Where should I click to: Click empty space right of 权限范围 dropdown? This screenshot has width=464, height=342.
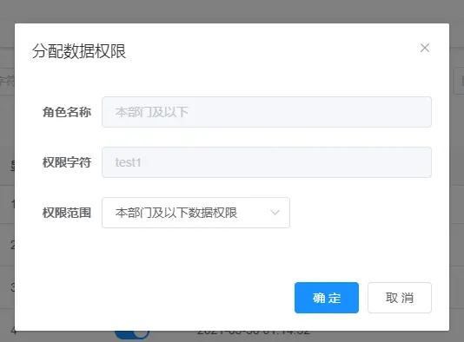[361, 213]
